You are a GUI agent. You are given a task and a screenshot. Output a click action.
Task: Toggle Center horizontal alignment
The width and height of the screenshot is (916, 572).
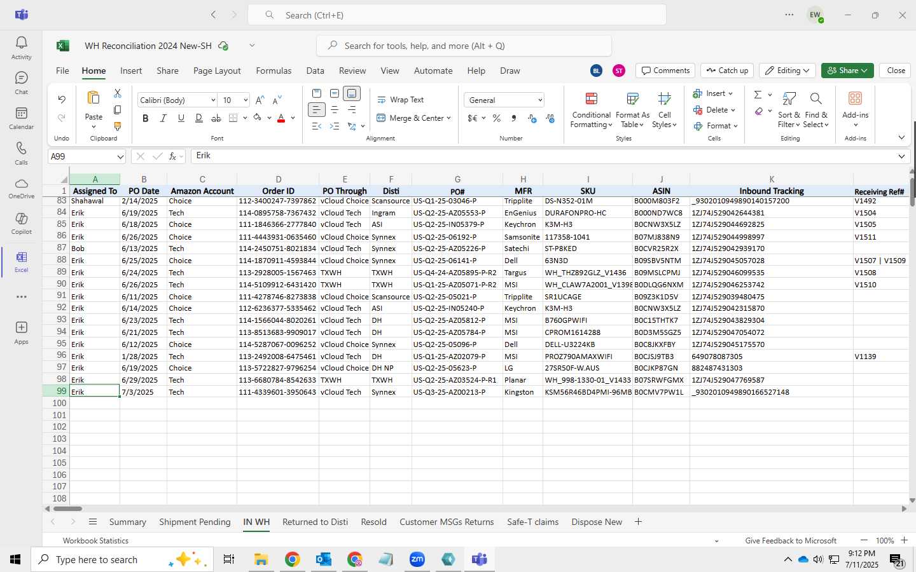(x=334, y=110)
